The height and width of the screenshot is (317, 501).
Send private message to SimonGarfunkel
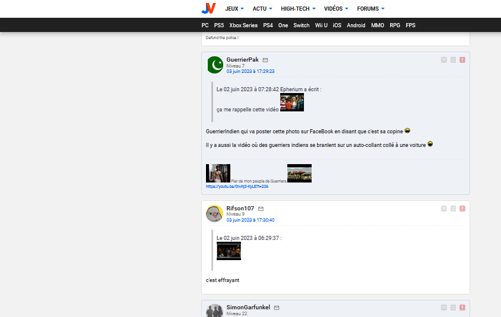point(277,308)
